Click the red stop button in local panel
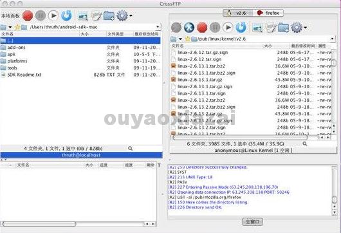341x233 pixels. [28, 15]
